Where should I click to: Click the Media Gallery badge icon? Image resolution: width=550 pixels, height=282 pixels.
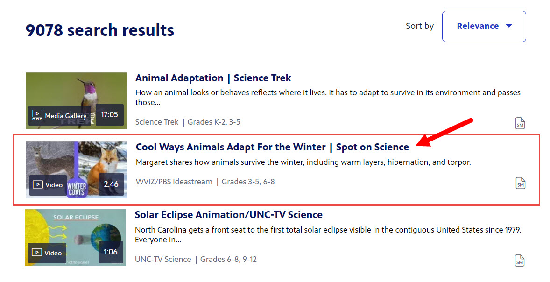click(37, 116)
